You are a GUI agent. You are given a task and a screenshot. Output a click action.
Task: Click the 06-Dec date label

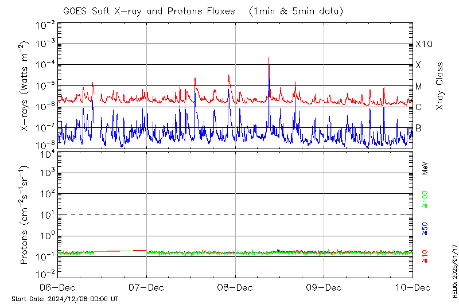point(58,287)
